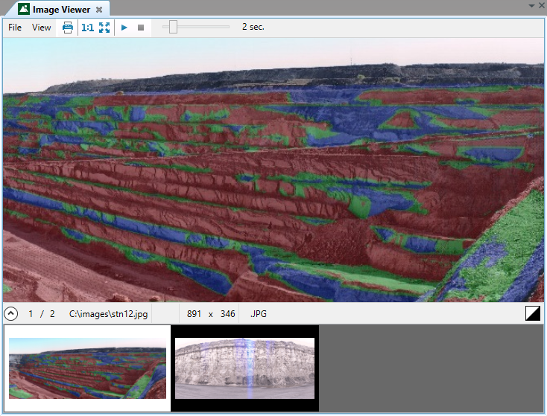Collapse the thumbnail strip panel

[x=11, y=314]
